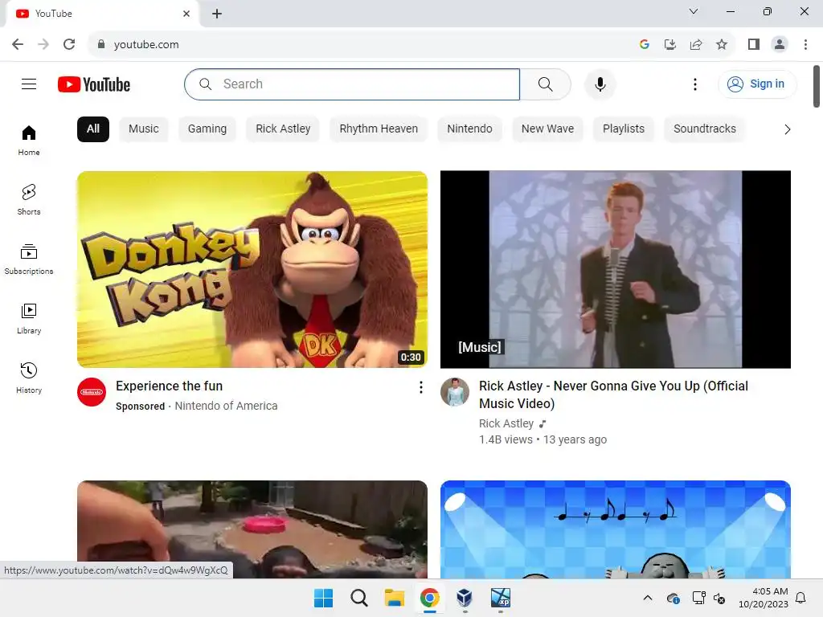Select the Rhythm Heaven filter chip

379,129
